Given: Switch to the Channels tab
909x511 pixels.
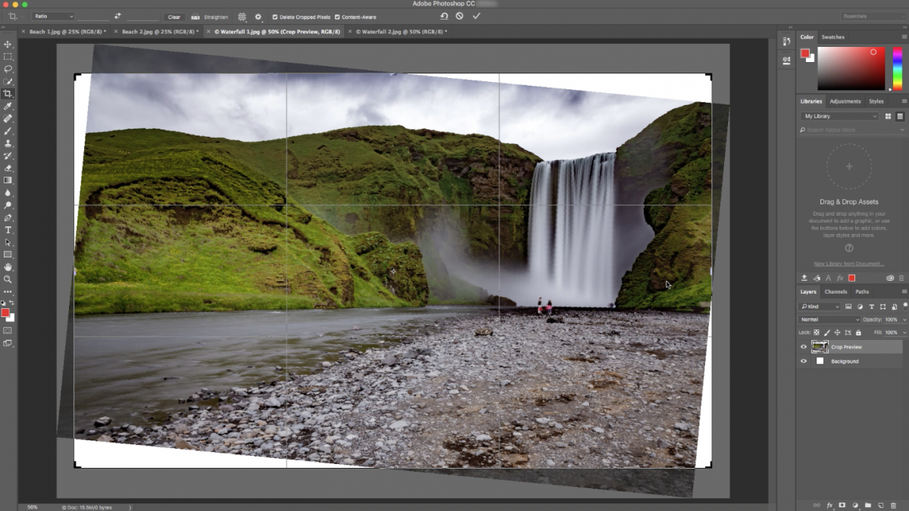Looking at the screenshot, I should click(836, 291).
